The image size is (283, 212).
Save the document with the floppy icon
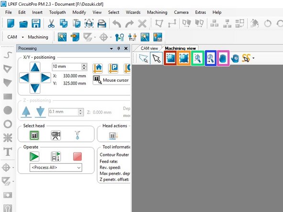(x=36, y=23)
